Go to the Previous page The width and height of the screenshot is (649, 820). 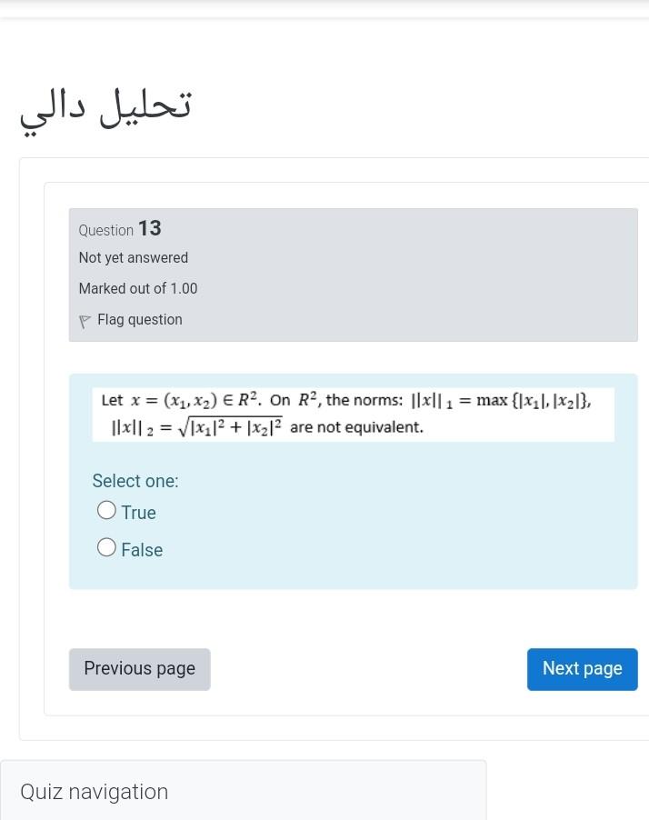coord(140,669)
